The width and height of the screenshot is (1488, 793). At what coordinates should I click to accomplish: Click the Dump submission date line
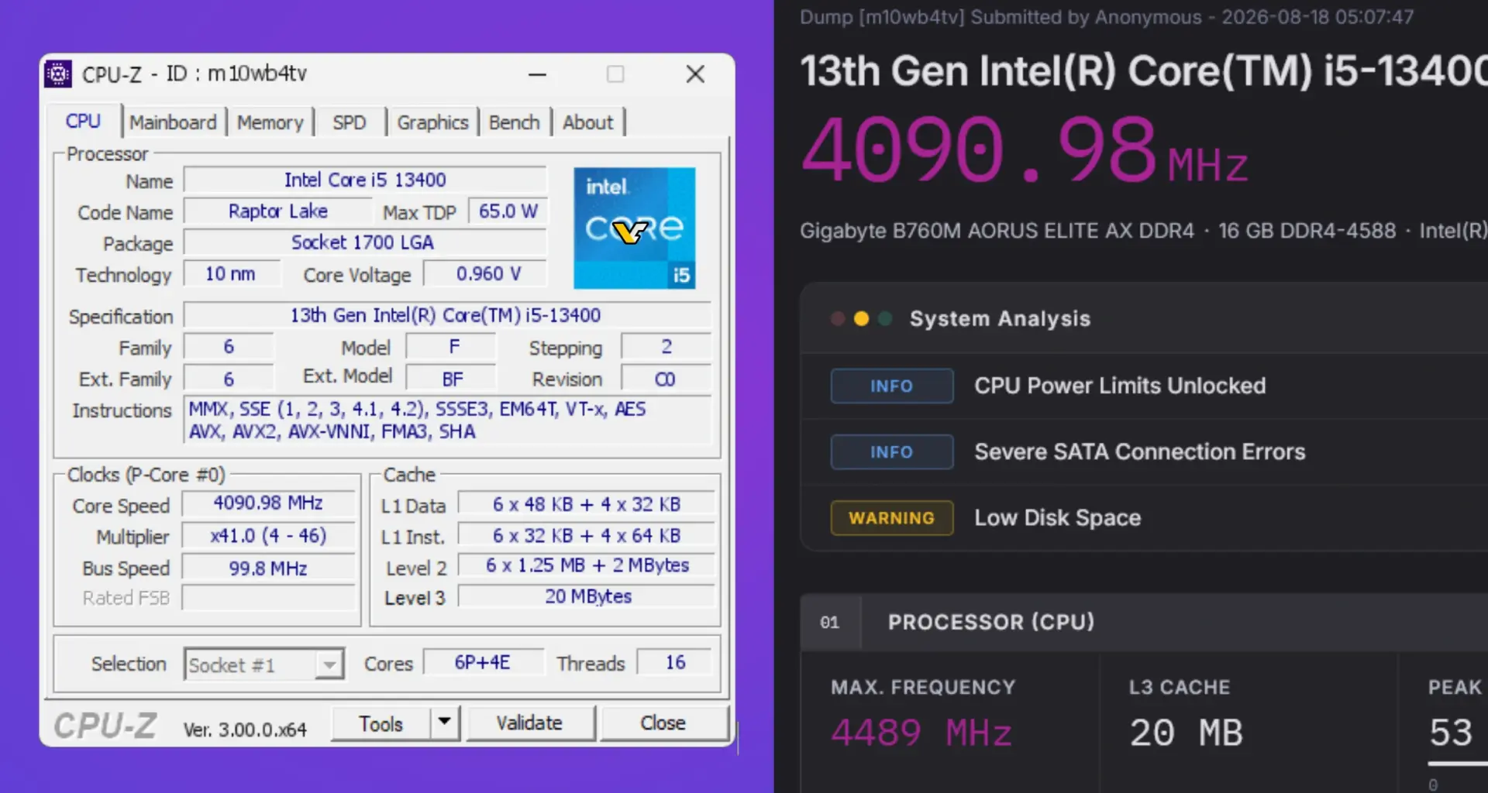(x=1107, y=17)
